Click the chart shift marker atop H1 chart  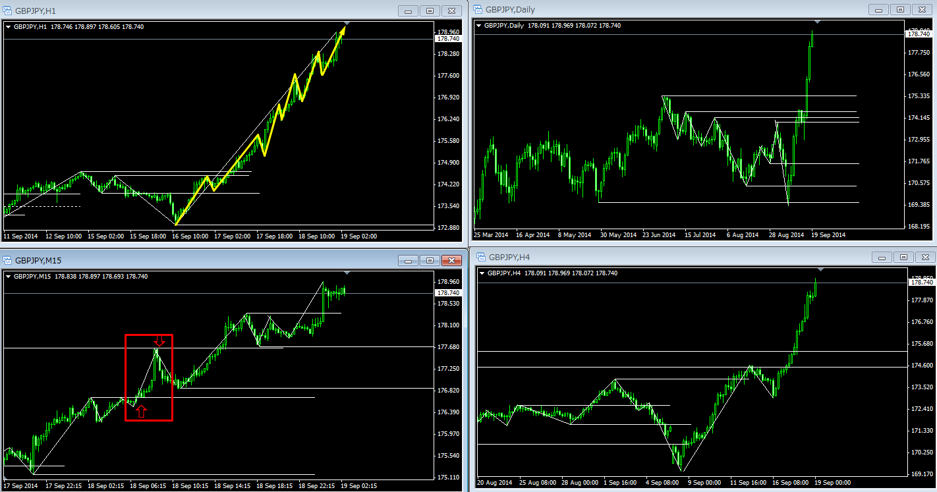(347, 24)
